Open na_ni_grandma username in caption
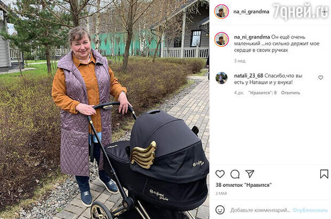The height and width of the screenshot is (219, 331). click(x=252, y=37)
